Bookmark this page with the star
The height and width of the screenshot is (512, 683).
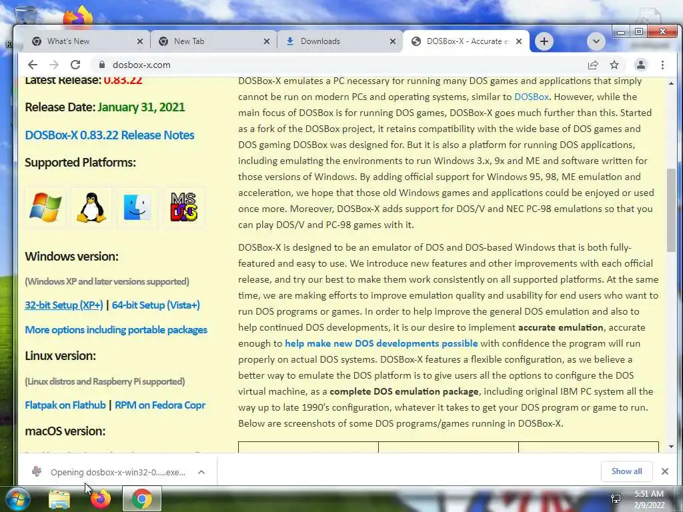tap(614, 65)
